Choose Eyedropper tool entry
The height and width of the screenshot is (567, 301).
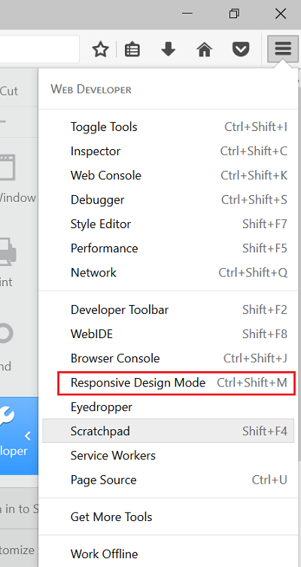pos(168,407)
